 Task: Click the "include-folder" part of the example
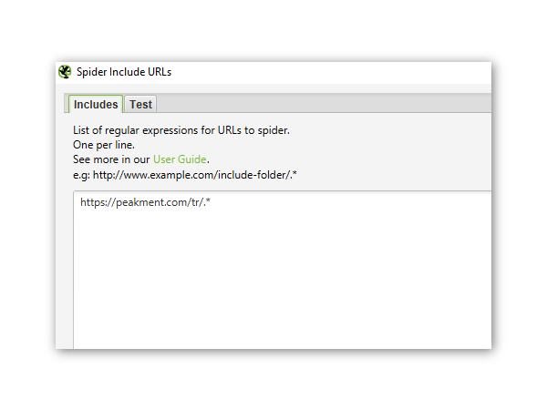[250, 174]
